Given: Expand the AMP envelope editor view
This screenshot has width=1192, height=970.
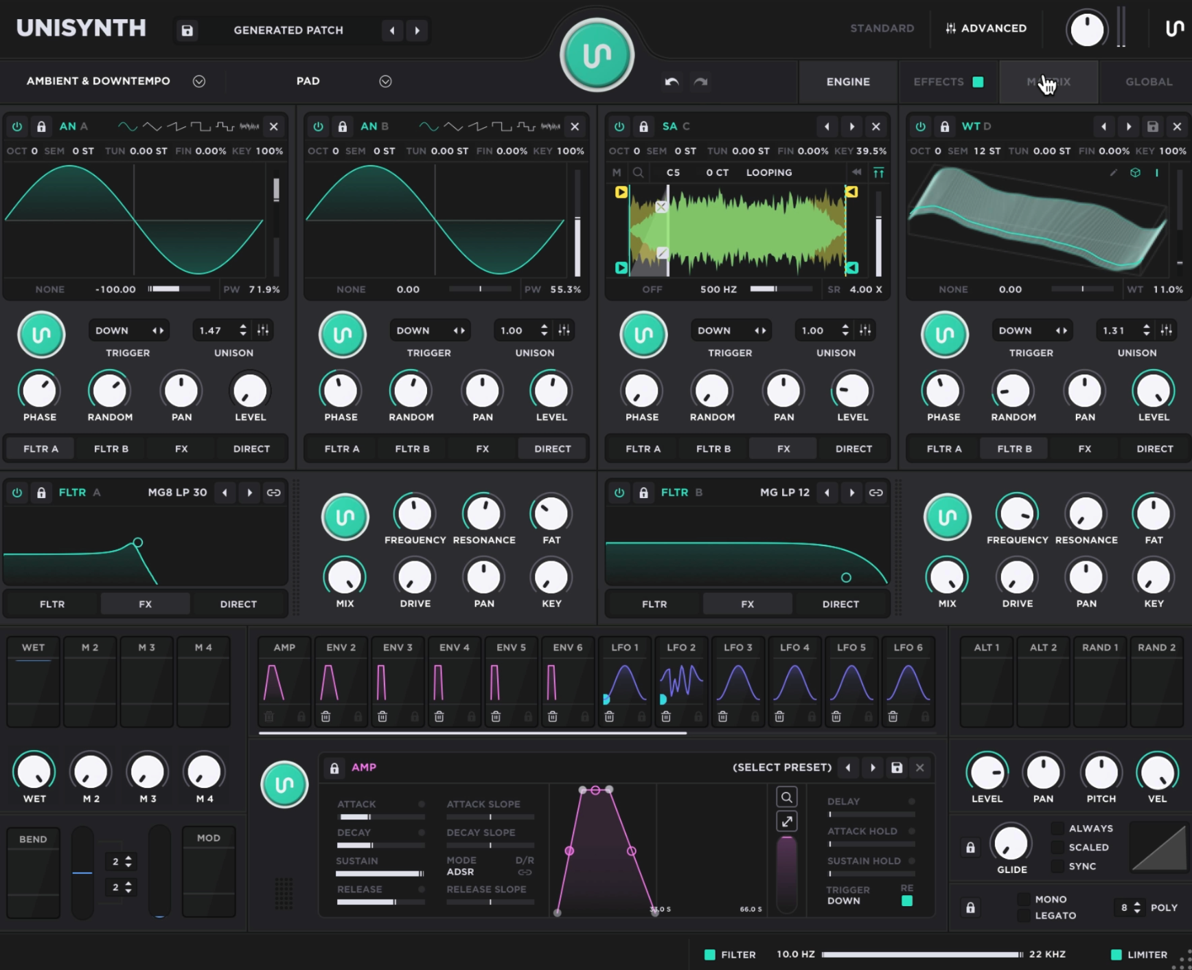Looking at the screenshot, I should click(787, 821).
